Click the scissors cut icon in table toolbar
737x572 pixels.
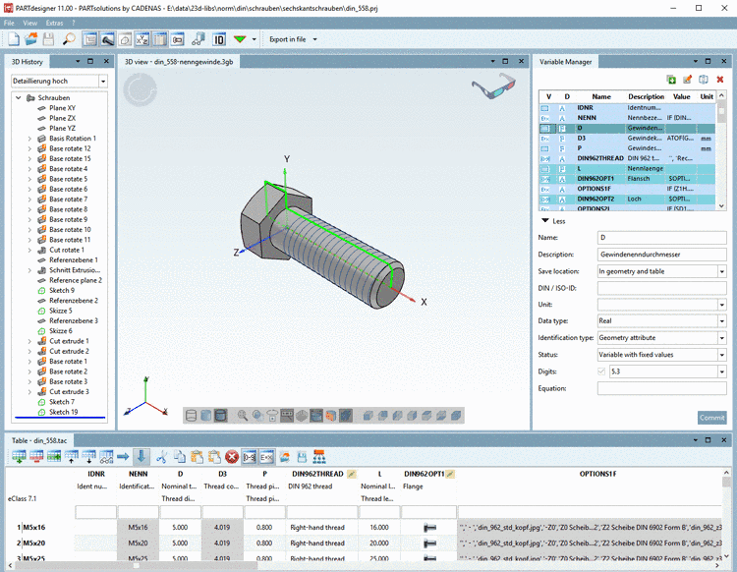pyautogui.click(x=163, y=456)
